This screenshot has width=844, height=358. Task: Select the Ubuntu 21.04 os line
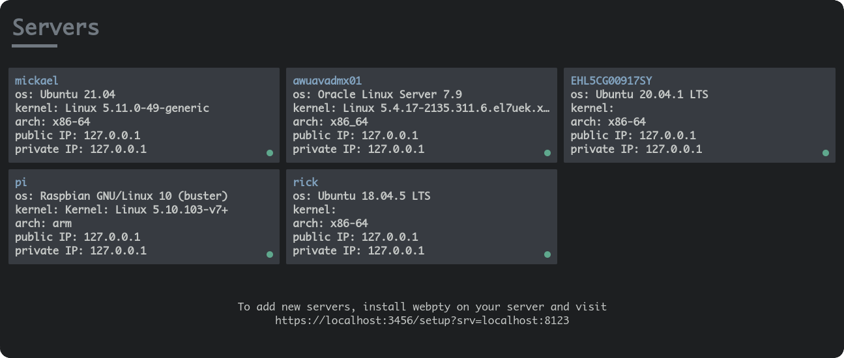click(65, 94)
